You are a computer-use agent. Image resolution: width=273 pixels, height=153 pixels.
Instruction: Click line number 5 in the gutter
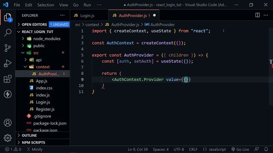(82, 55)
